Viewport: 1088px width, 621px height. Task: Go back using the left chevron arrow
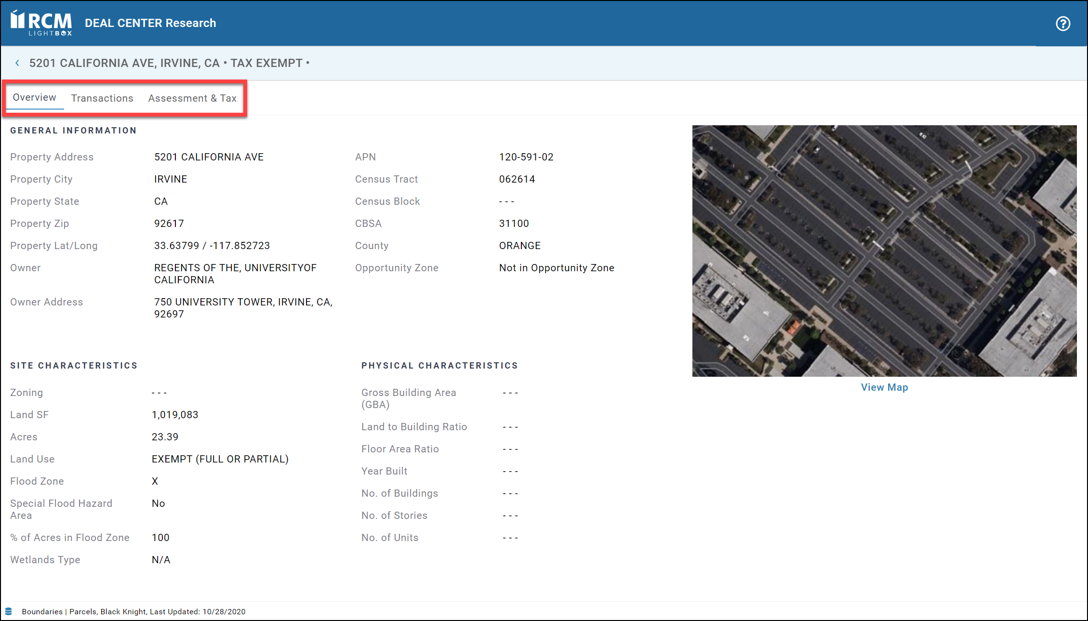(x=17, y=63)
